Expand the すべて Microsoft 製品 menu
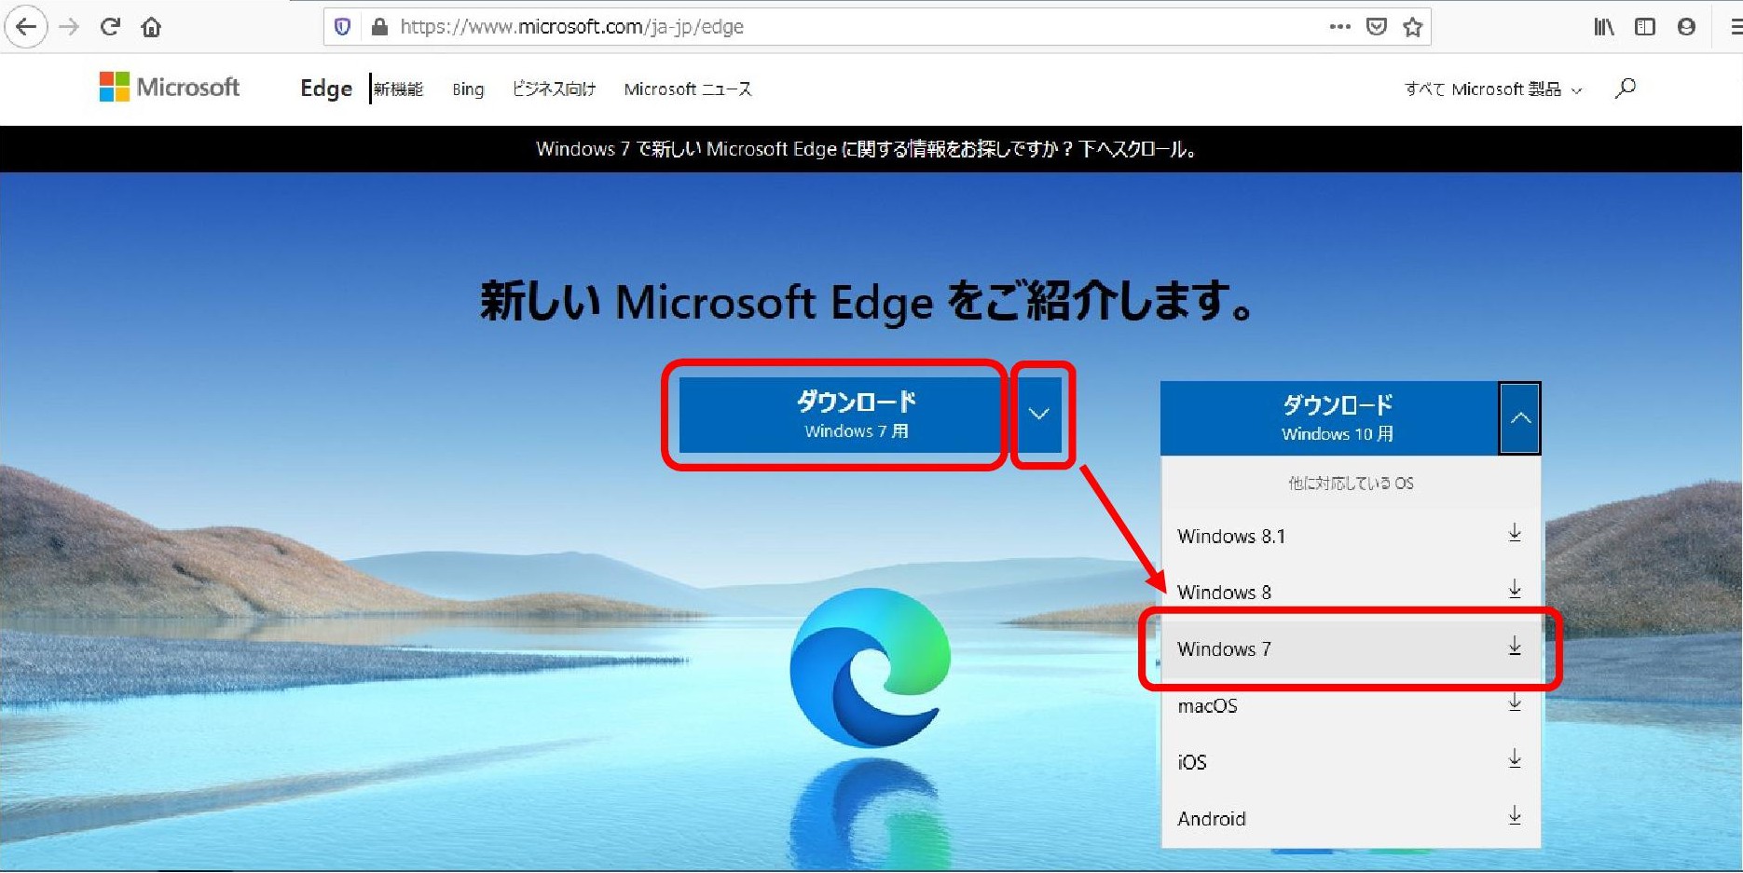The width and height of the screenshot is (1743, 873). pyautogui.click(x=1493, y=89)
